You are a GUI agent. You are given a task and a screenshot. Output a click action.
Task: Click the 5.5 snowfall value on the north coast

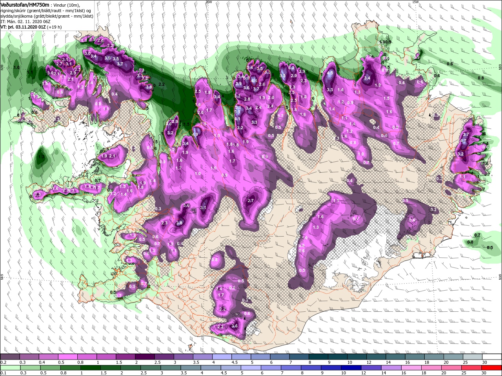[282, 76]
